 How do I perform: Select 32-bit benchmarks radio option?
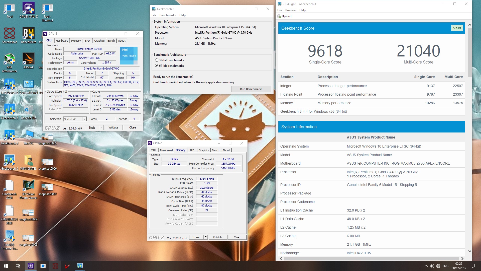157,60
